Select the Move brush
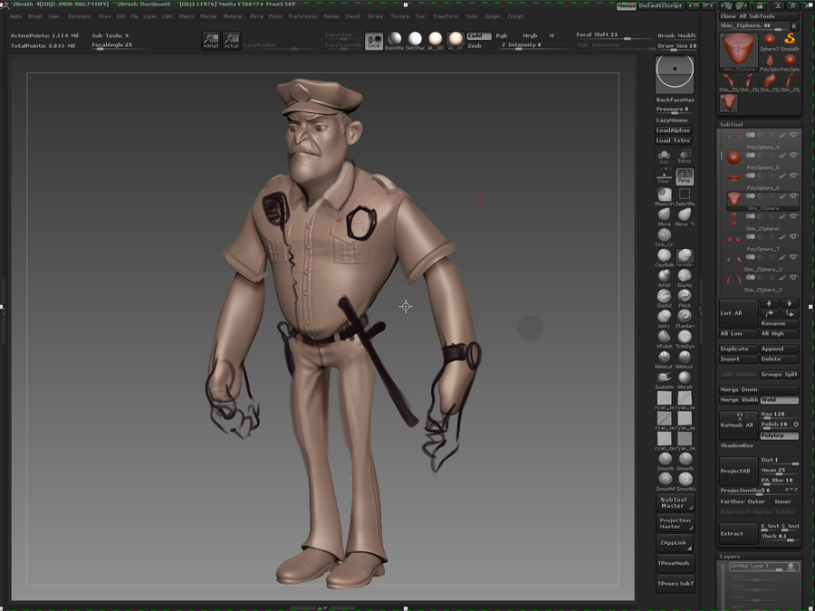The image size is (815, 611). [x=665, y=215]
